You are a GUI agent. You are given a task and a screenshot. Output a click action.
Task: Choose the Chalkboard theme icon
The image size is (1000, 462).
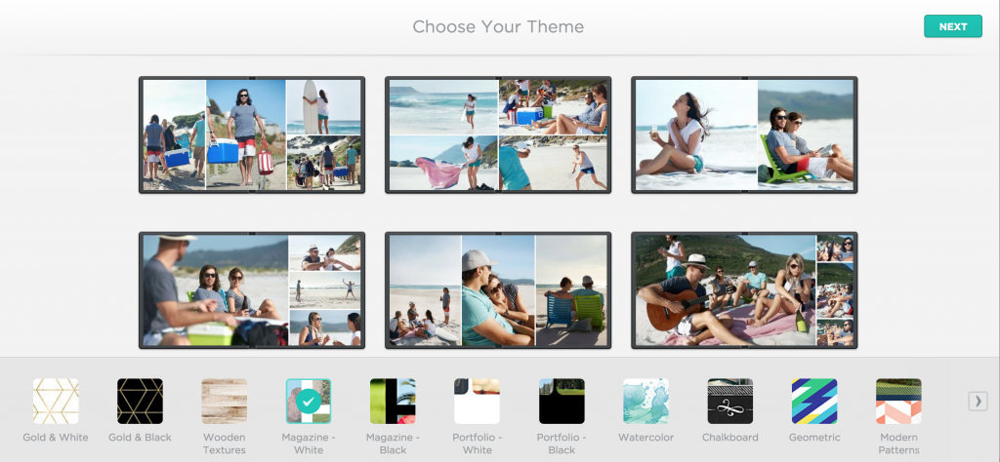click(730, 401)
